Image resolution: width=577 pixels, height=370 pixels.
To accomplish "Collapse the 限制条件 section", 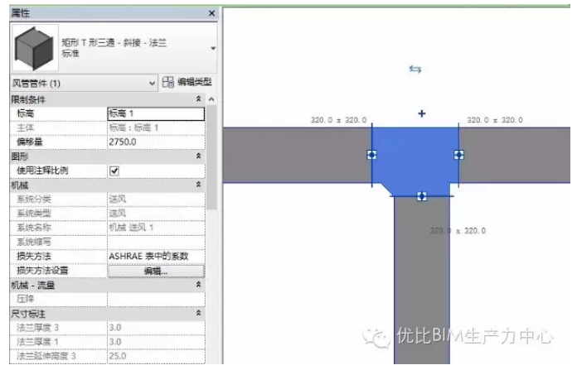I will click(x=198, y=100).
